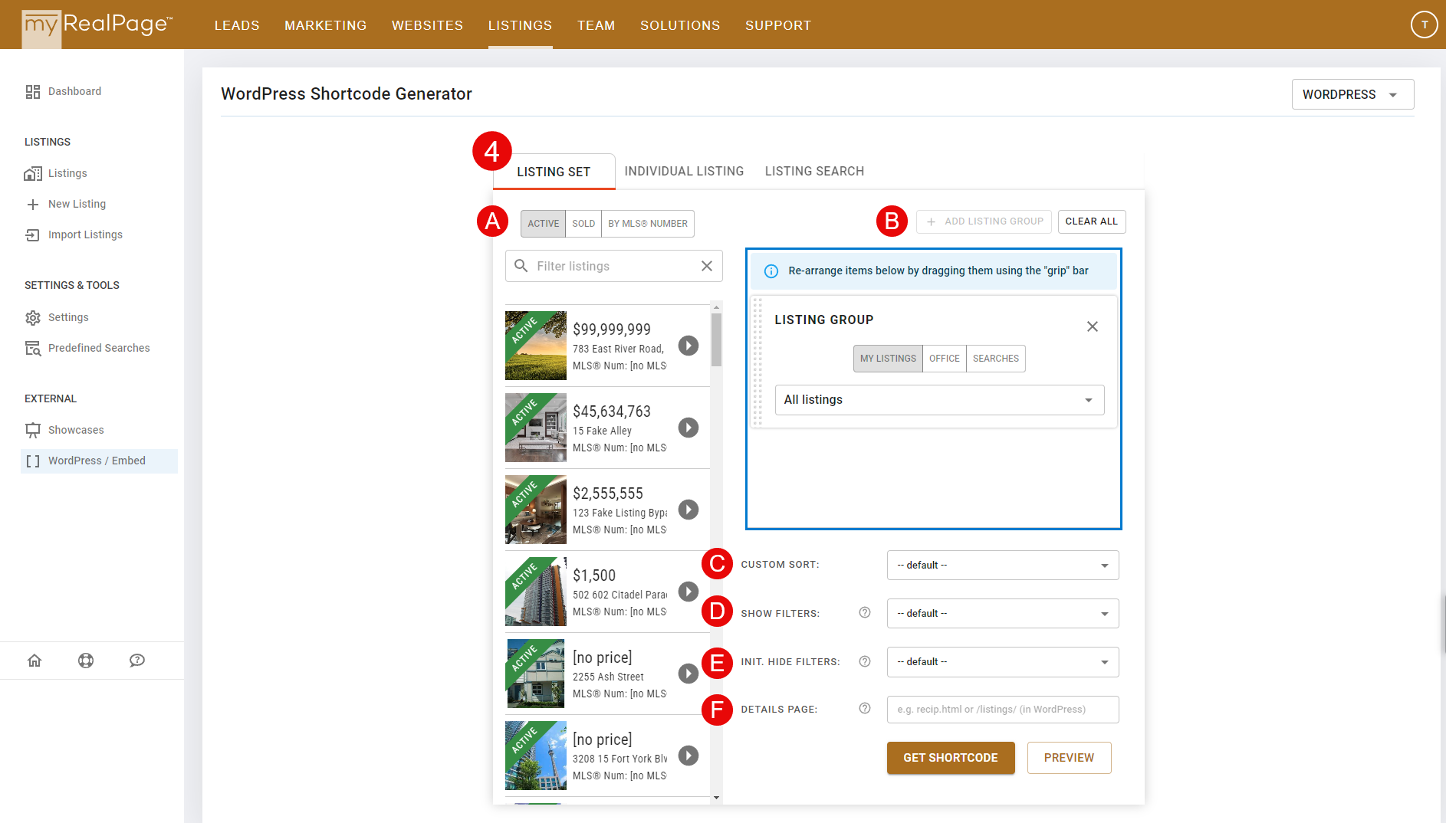1446x823 pixels.
Task: Click the grip bar of Listing Group
Action: tap(758, 362)
